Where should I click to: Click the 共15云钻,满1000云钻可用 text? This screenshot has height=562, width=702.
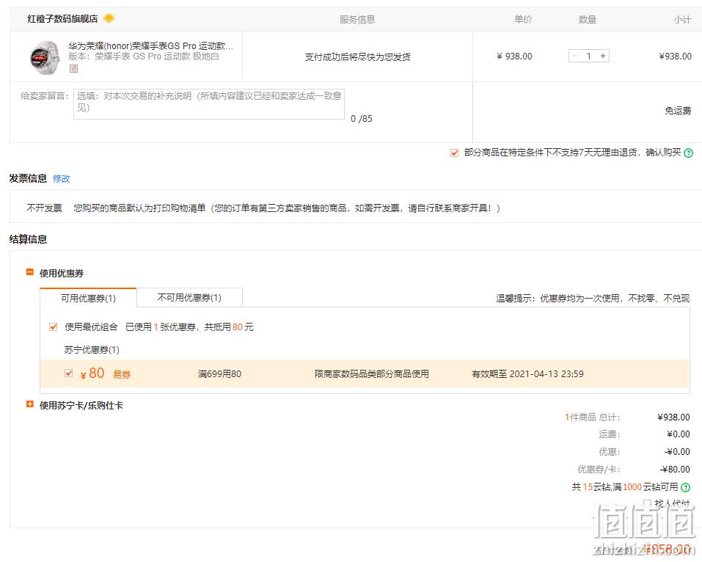click(625, 487)
